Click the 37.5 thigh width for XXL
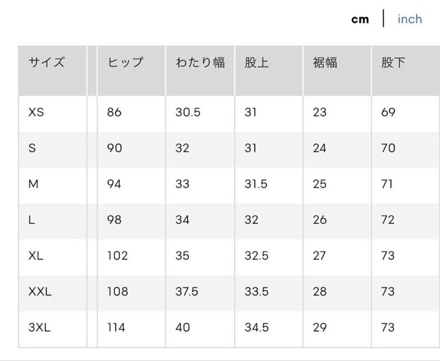The image size is (440, 361). tap(187, 291)
